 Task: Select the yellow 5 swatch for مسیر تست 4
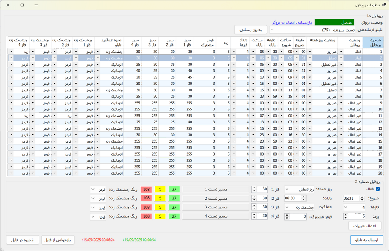point(160,216)
